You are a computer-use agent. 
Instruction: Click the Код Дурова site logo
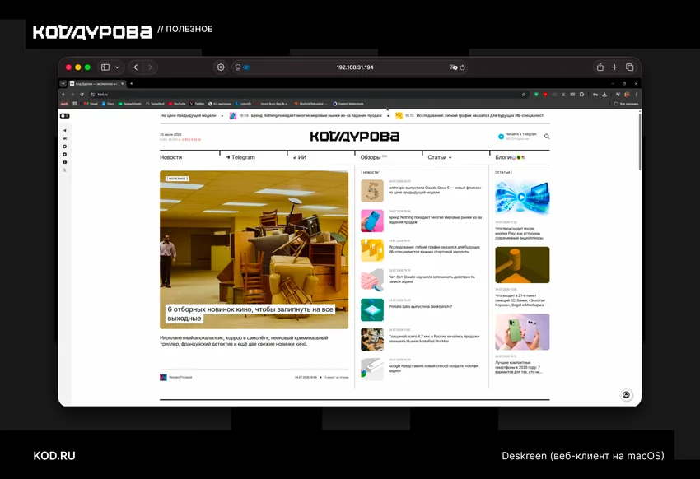click(x=355, y=137)
